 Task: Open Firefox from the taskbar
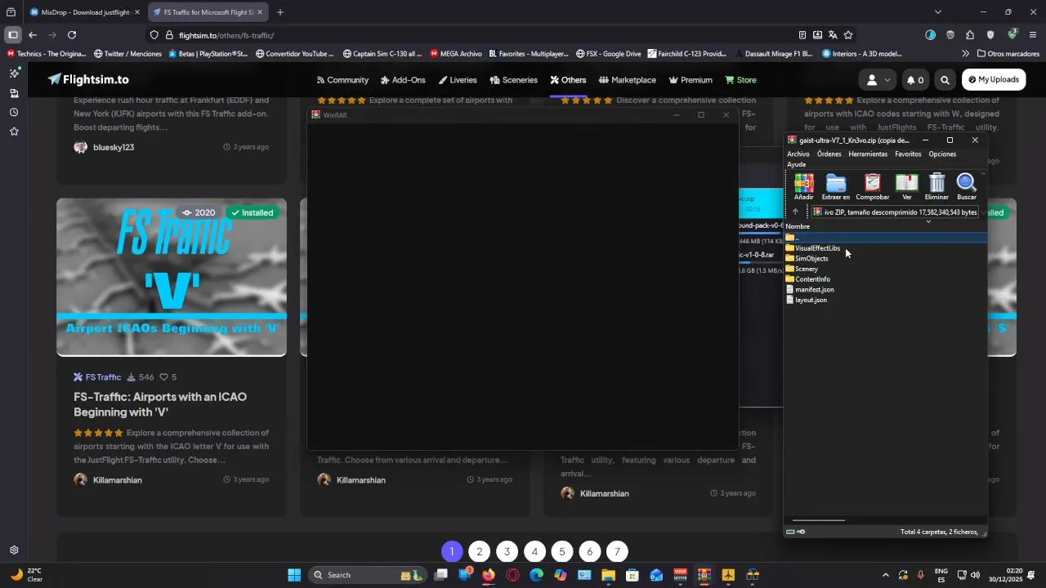(489, 575)
